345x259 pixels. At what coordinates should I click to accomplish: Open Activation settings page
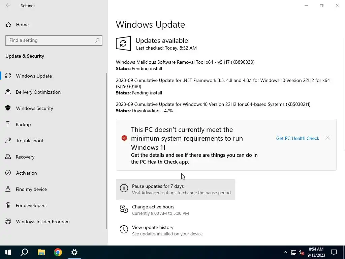click(x=26, y=173)
